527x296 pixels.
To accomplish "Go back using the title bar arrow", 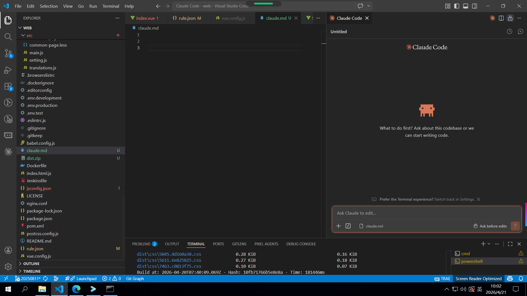I will [x=158, y=6].
